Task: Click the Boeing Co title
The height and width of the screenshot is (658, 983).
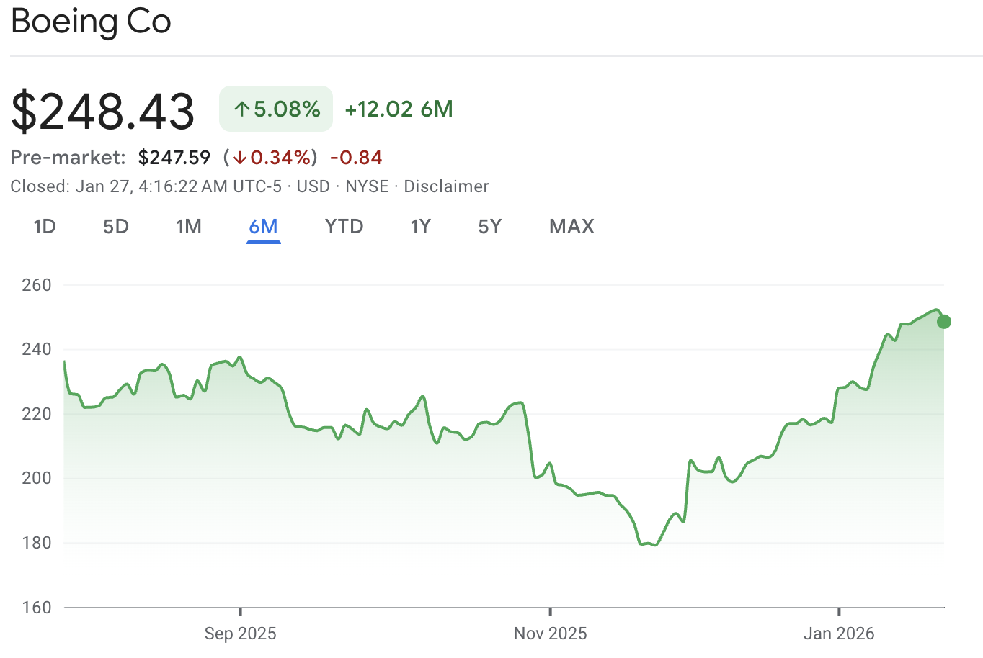Action: (x=90, y=22)
